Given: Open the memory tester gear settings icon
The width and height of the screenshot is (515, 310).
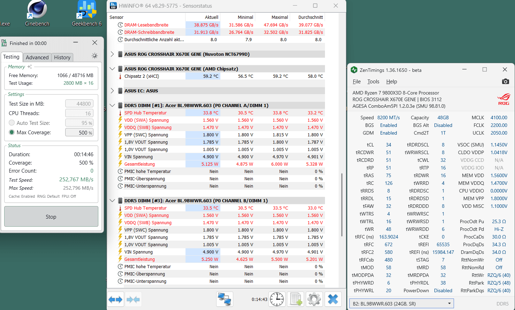Looking at the screenshot, I should click(x=94, y=56).
